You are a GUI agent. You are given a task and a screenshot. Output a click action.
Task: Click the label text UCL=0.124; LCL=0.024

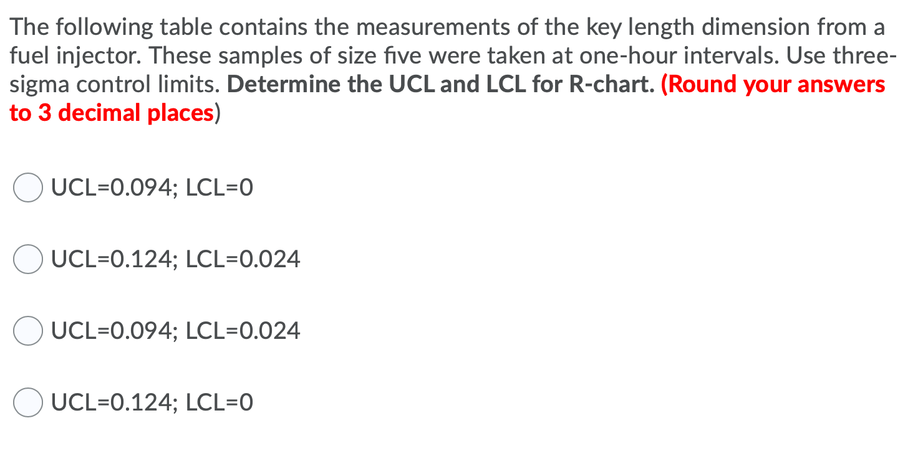(175, 259)
